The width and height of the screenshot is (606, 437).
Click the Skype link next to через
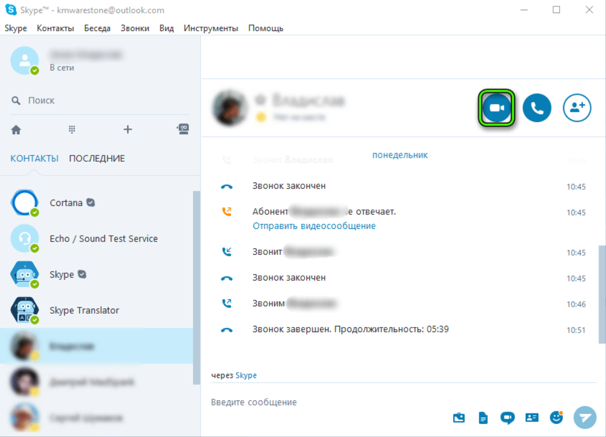(246, 376)
